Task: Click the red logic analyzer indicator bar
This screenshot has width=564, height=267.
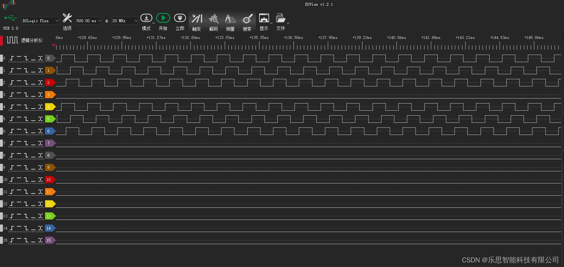Action: (x=1, y=40)
